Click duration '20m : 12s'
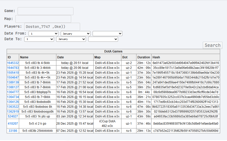 click(x=144, y=63)
